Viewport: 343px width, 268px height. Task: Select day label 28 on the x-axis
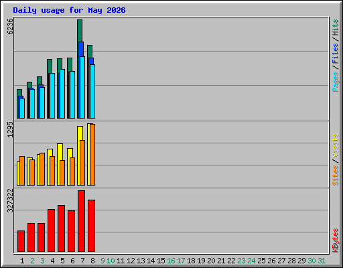pyautogui.click(x=291, y=261)
